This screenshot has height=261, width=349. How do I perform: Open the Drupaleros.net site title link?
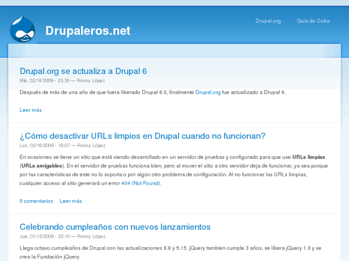[88, 31]
